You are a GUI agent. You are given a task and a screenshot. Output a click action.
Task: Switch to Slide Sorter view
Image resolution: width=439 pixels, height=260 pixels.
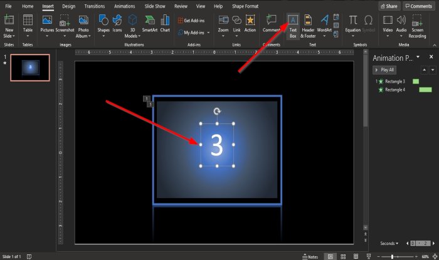point(343,256)
